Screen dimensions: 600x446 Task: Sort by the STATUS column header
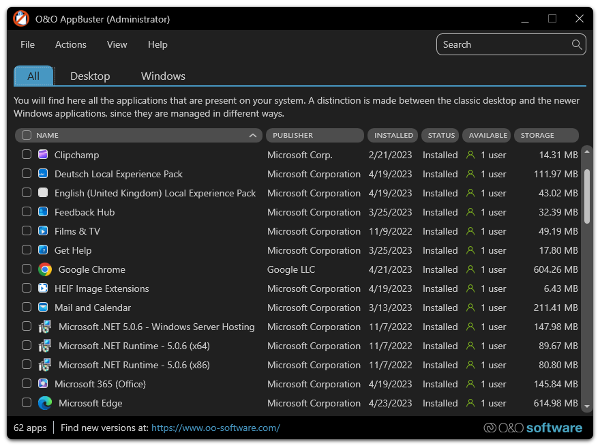pyautogui.click(x=440, y=135)
